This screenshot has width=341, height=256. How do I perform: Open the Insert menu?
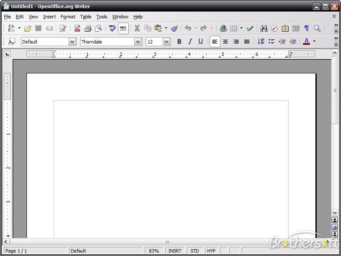tap(49, 17)
